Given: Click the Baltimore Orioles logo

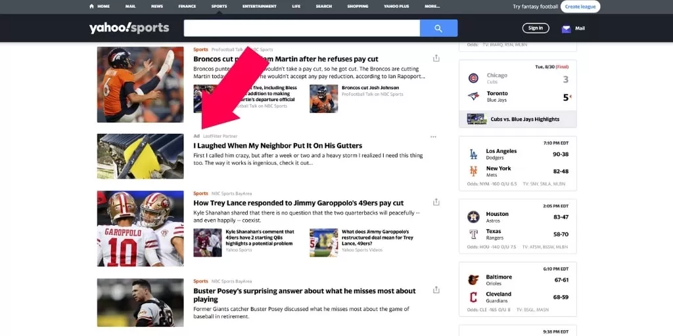Looking at the screenshot, I should coord(473,280).
